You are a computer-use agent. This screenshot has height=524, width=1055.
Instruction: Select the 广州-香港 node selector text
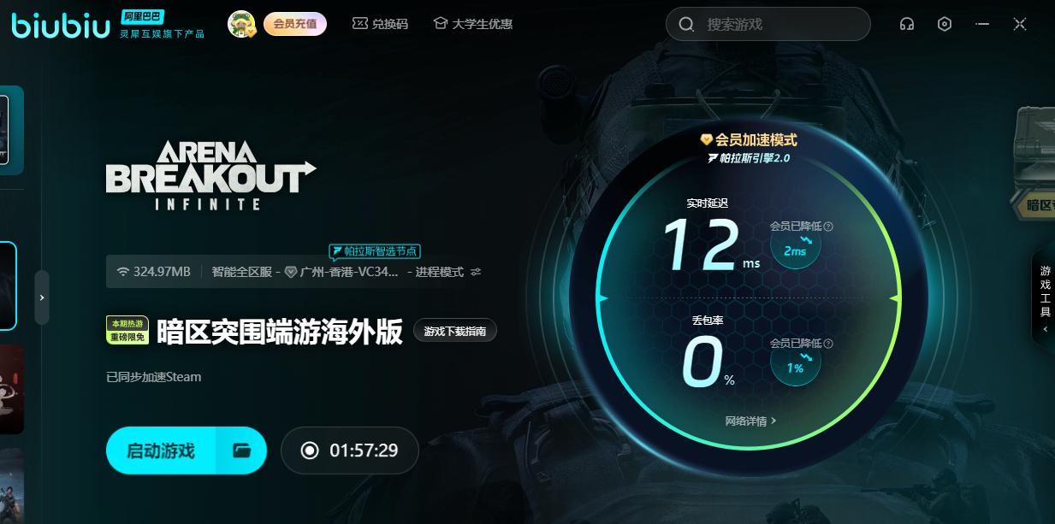(x=349, y=272)
